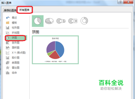This screenshot has width=135, height=99.
Task: Click the 雷达图 radar chart icon
Action: pyautogui.click(x=8, y=68)
